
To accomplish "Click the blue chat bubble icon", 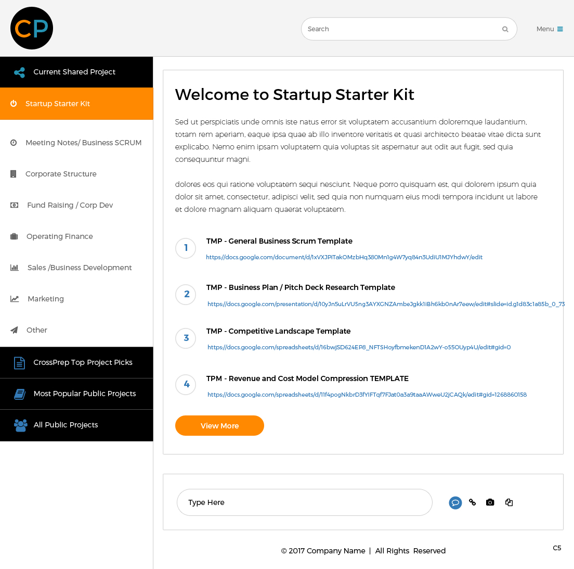I will pos(455,503).
